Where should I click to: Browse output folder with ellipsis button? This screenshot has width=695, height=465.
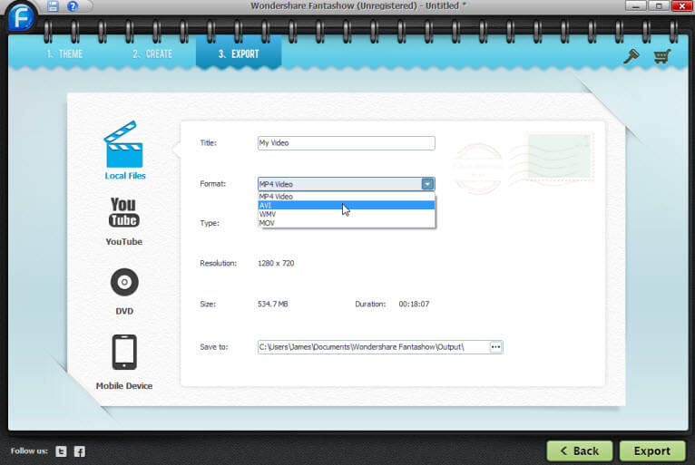pyautogui.click(x=495, y=347)
